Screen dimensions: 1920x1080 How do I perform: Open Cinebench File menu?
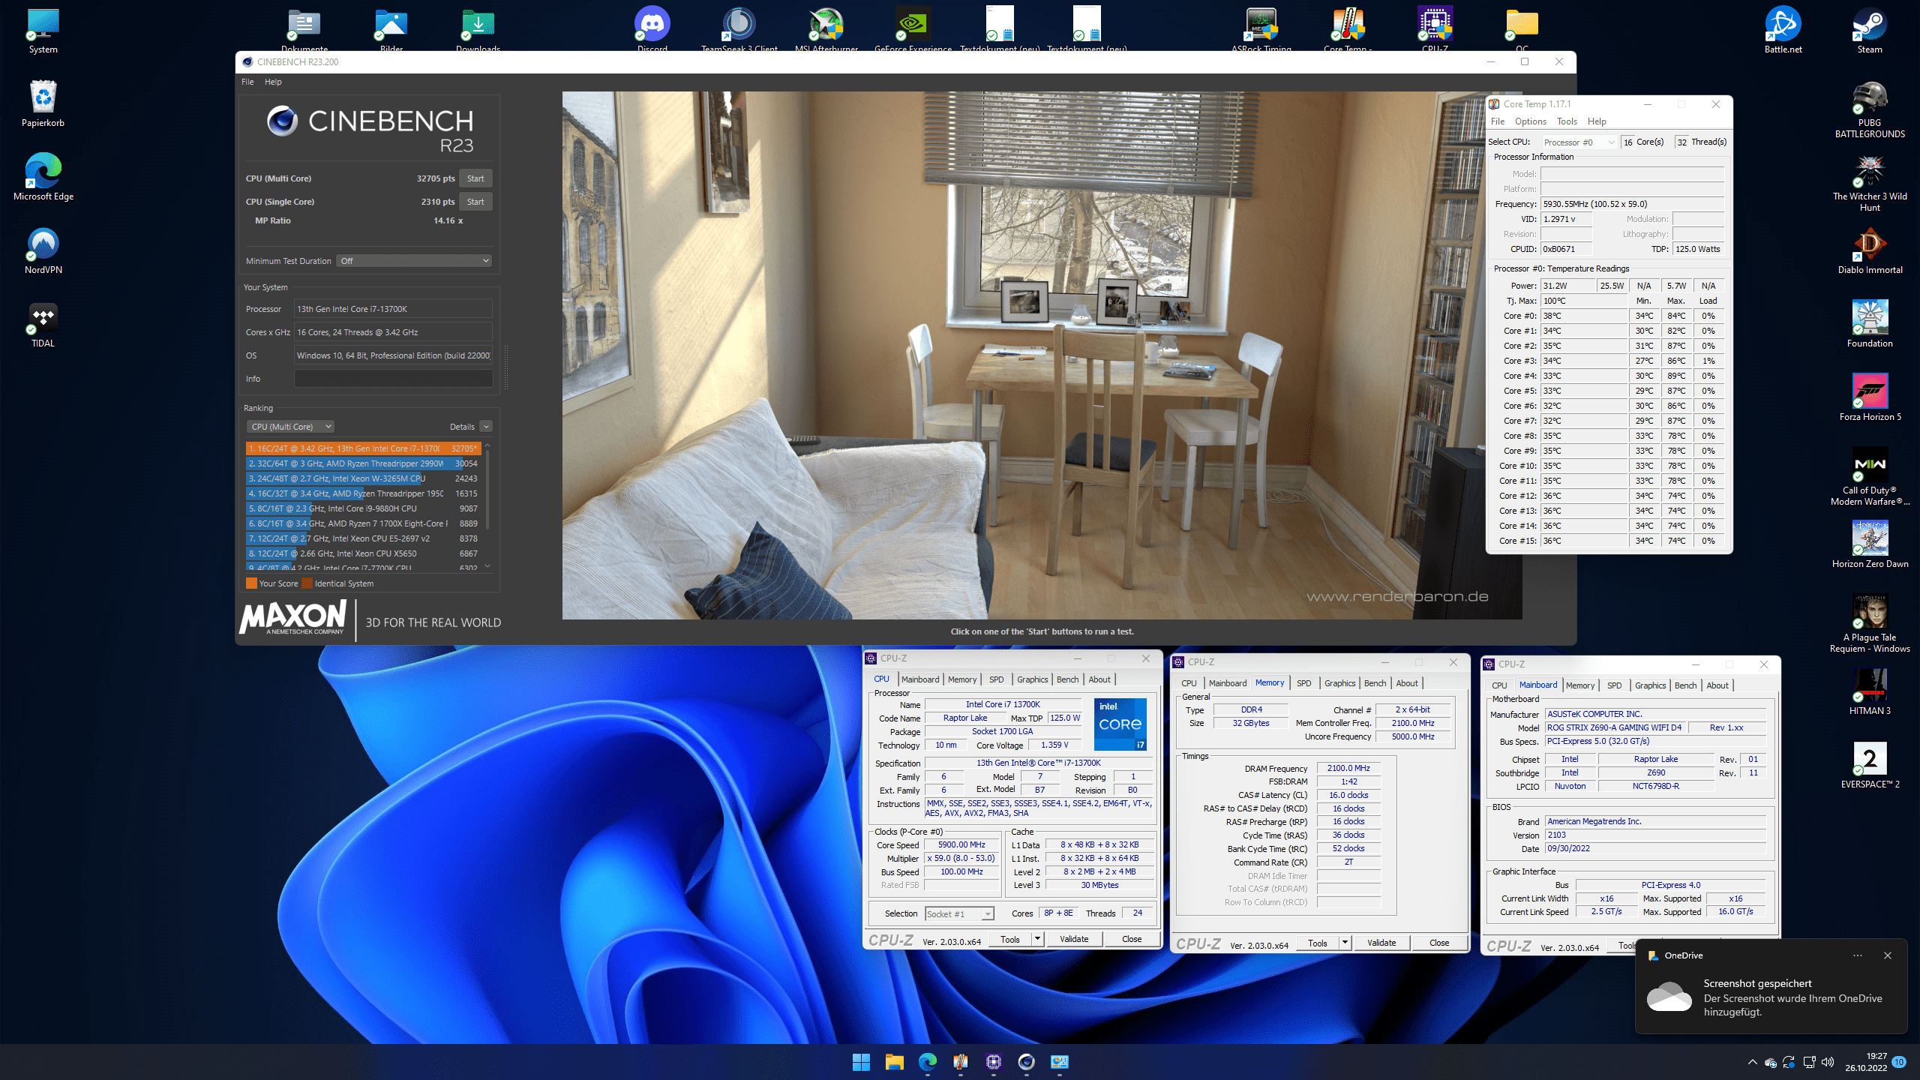click(x=247, y=82)
